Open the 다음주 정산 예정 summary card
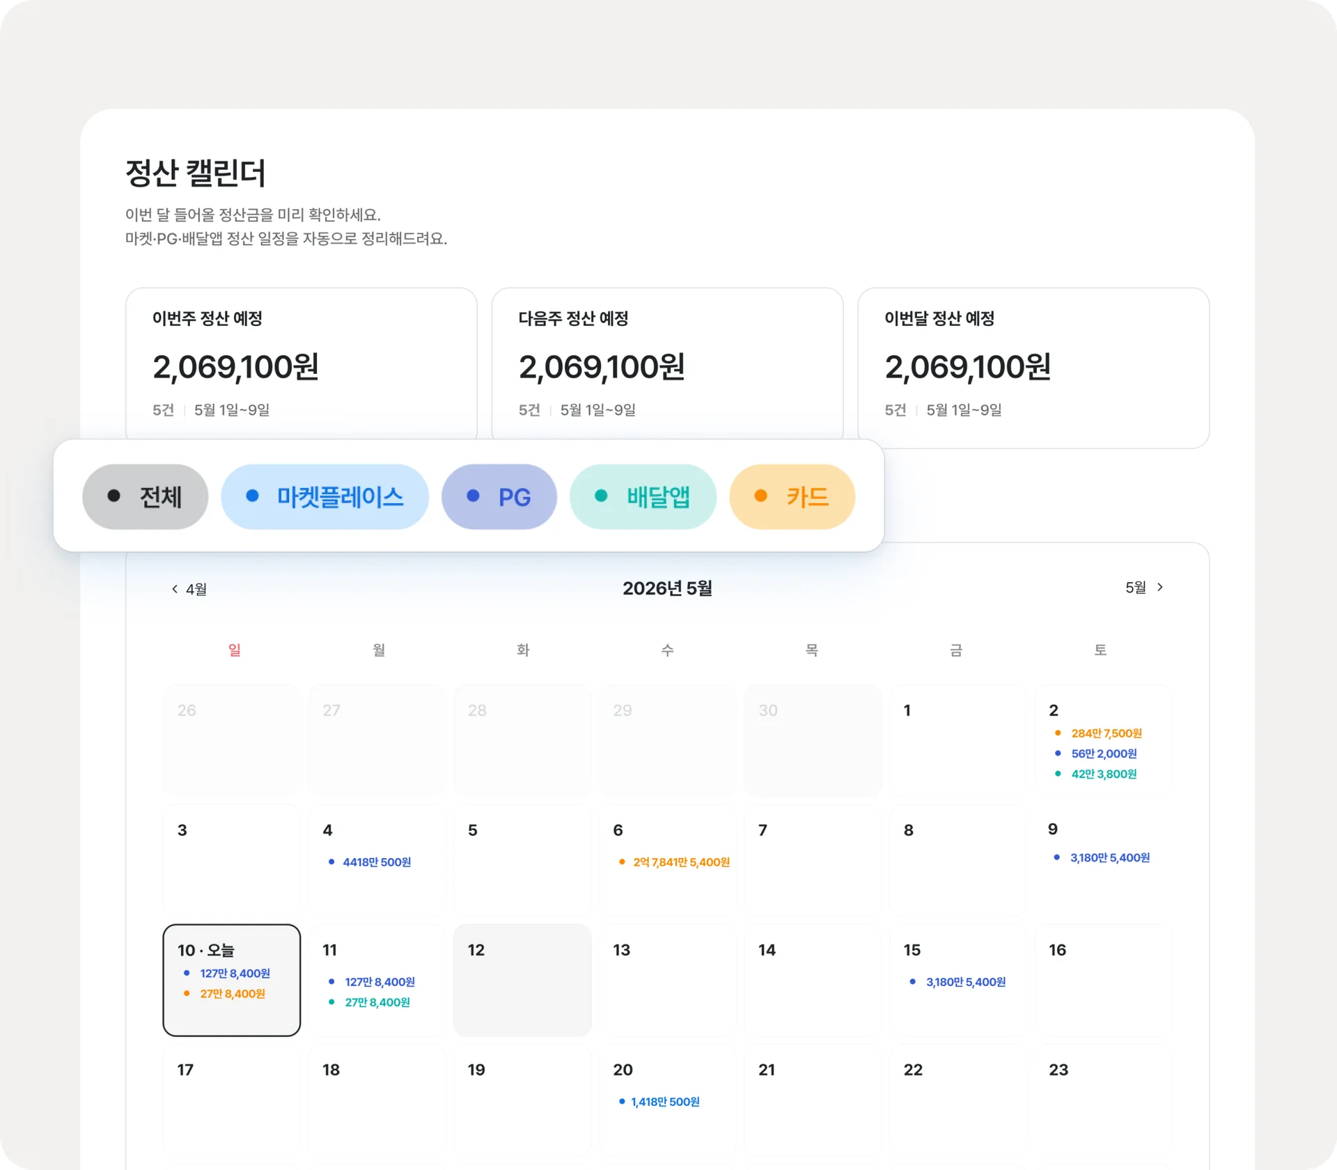The image size is (1337, 1170). tap(667, 364)
